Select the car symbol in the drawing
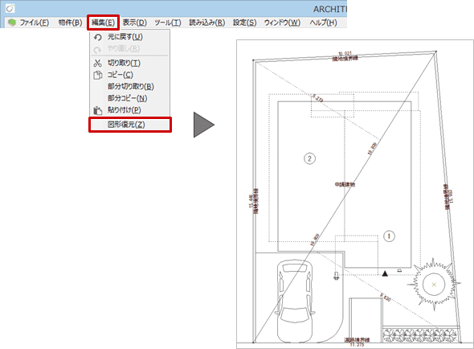Image resolution: width=474 pixels, height=349 pixels. [x=295, y=300]
